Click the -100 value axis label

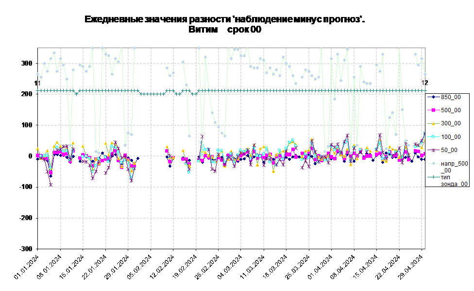[x=26, y=187]
